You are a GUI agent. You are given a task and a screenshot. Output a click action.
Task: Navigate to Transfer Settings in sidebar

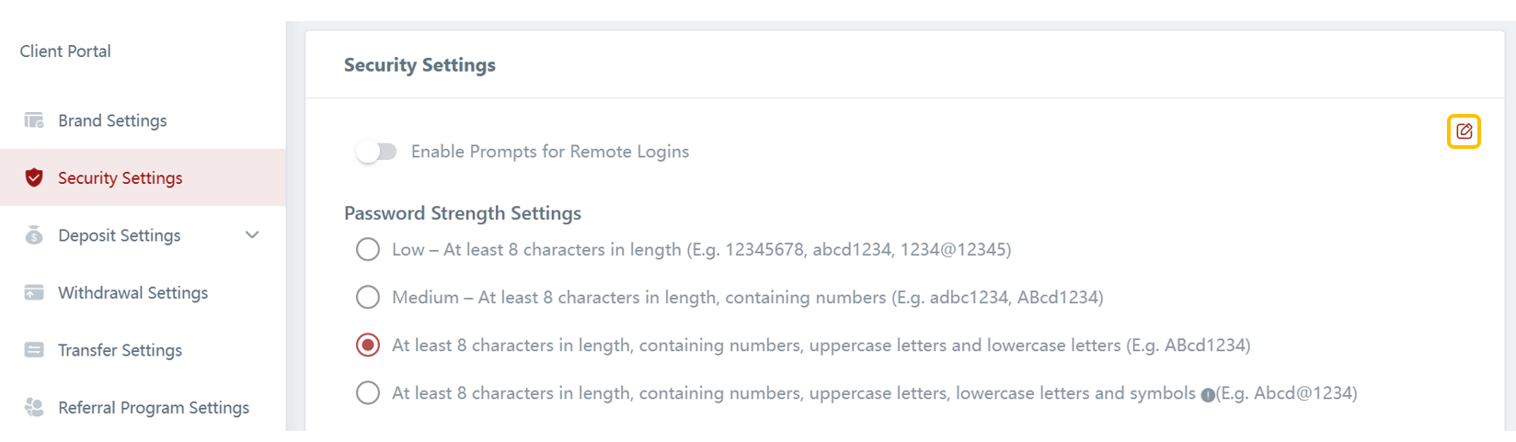tap(120, 350)
